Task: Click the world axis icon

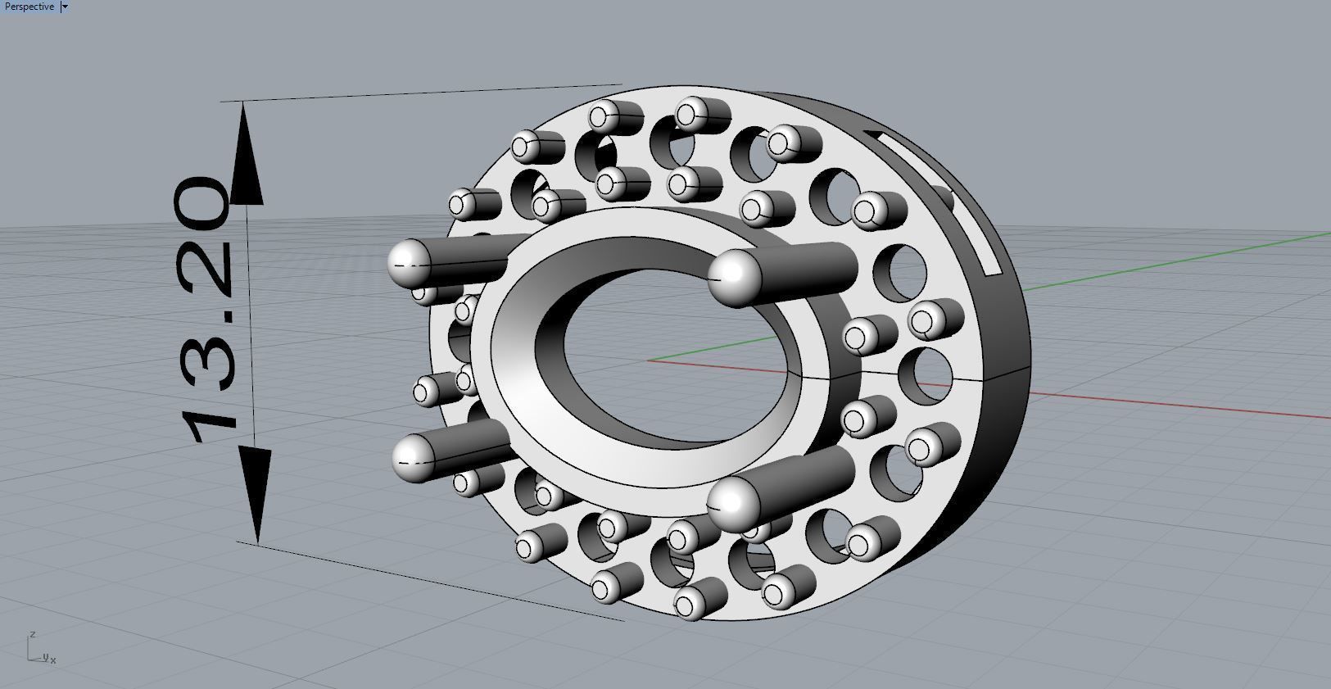Action: (42, 647)
